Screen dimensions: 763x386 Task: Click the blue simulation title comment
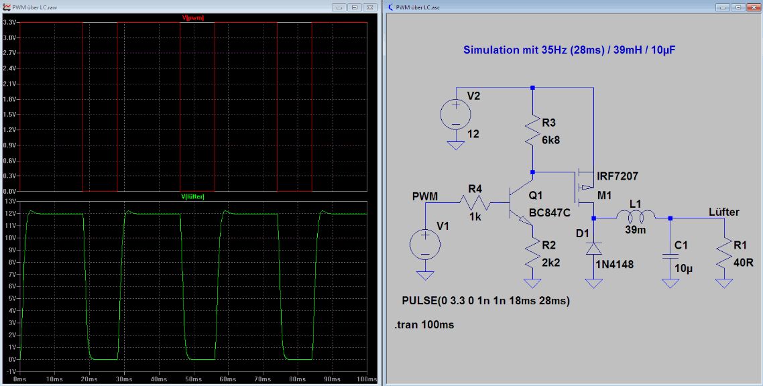tap(569, 50)
